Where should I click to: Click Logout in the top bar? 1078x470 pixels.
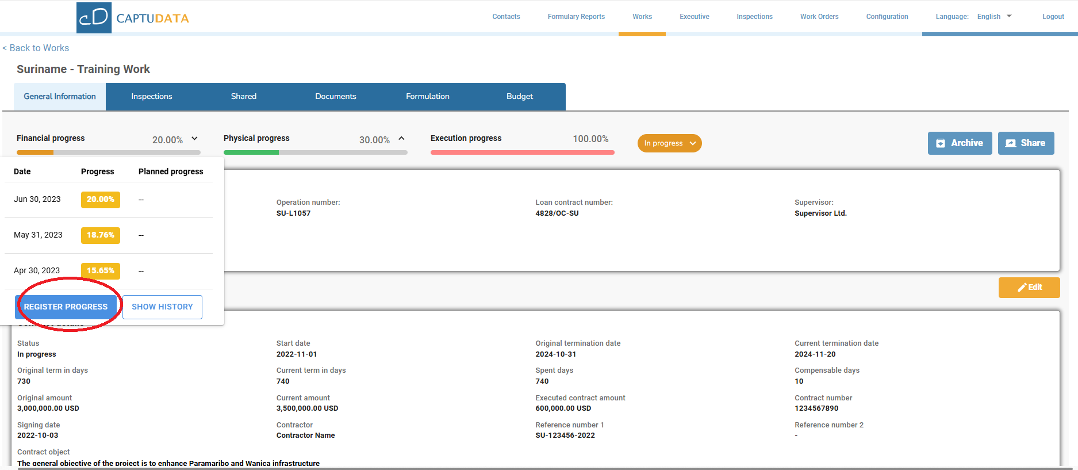(x=1053, y=17)
